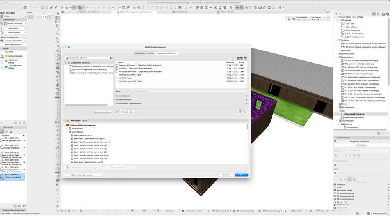Collapse the Eingebettete Bibliothek tree root
Viewport: 390px width, 216px height.
click(66, 63)
